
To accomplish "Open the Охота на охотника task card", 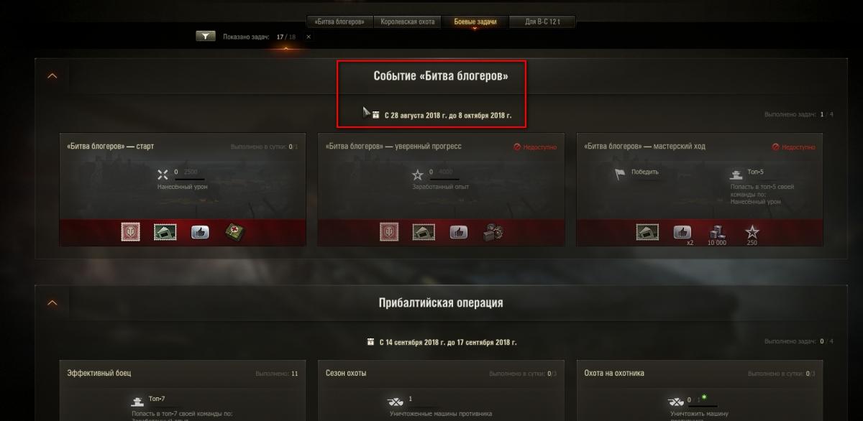I will pyautogui.click(x=700, y=391).
